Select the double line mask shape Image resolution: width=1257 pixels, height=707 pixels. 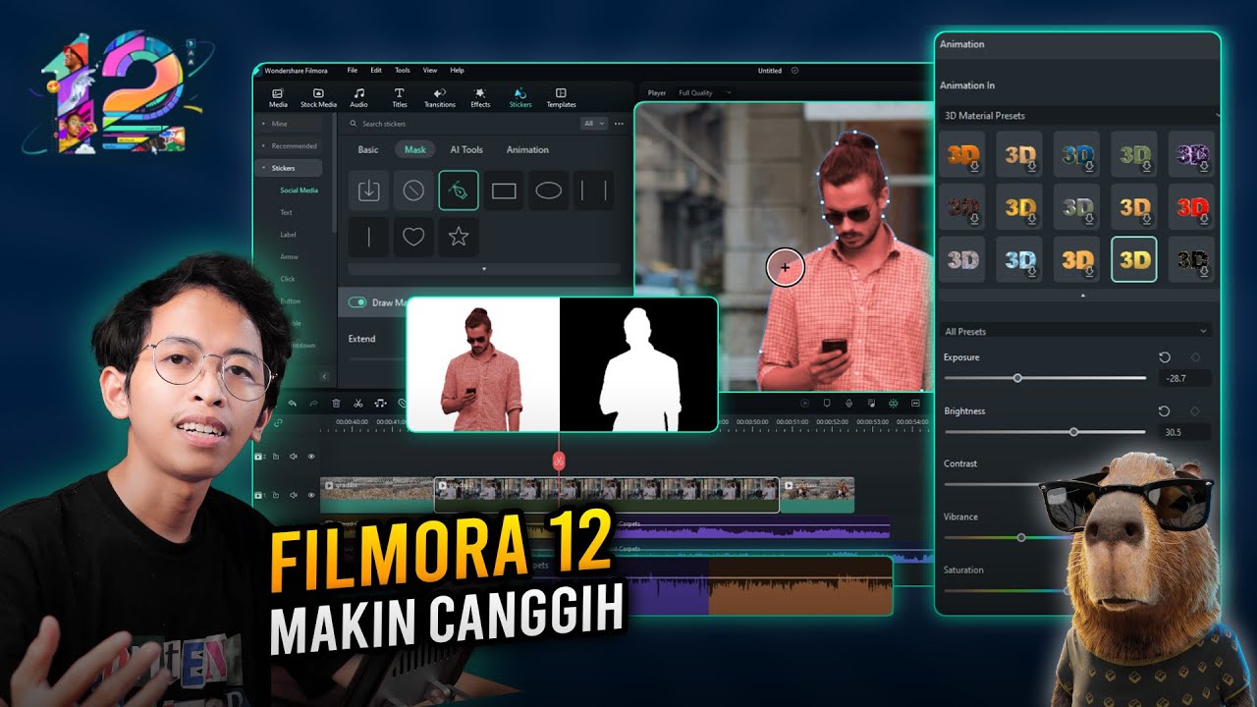tap(594, 190)
